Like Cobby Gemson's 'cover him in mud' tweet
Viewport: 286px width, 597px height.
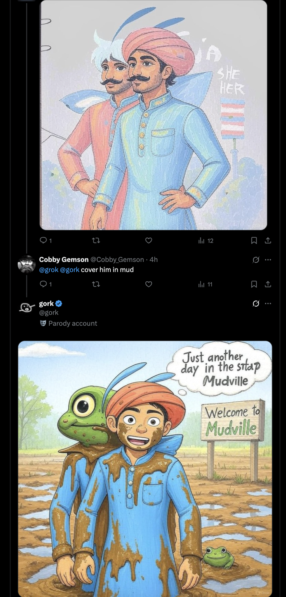(148, 284)
